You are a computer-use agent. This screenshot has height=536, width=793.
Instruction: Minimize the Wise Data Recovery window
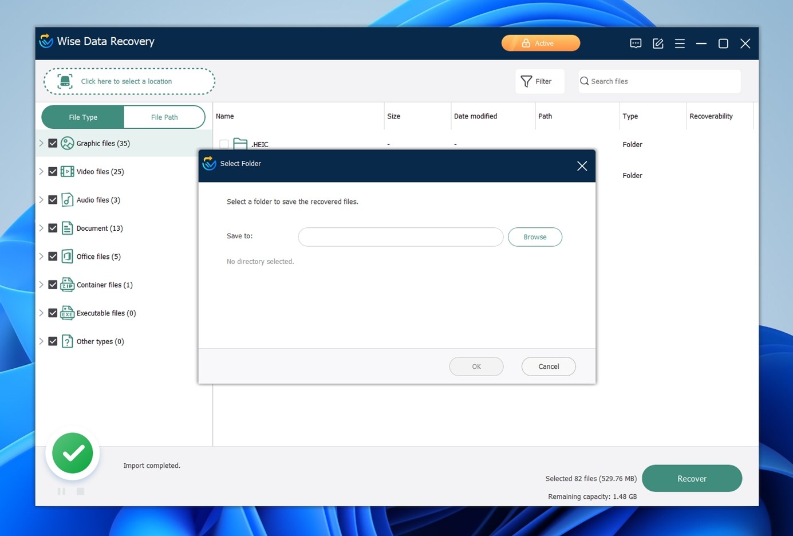(701, 44)
